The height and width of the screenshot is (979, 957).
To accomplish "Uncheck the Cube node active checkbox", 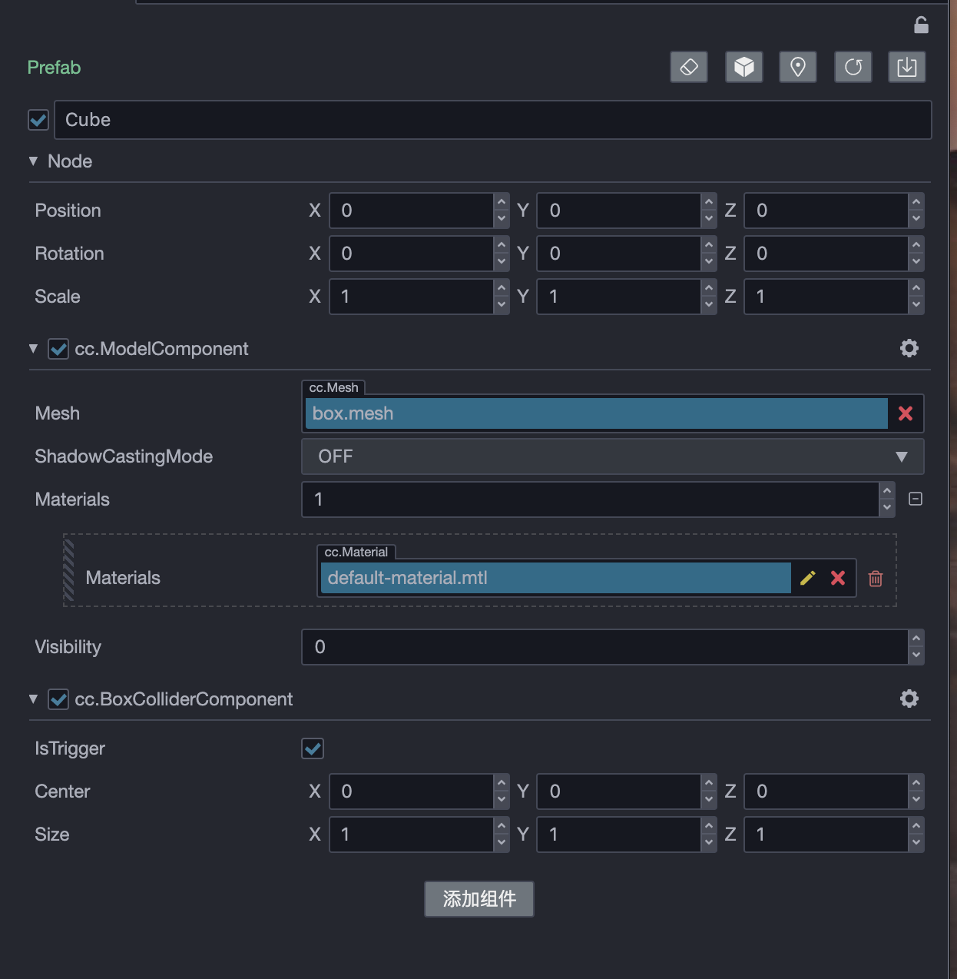I will 38,120.
